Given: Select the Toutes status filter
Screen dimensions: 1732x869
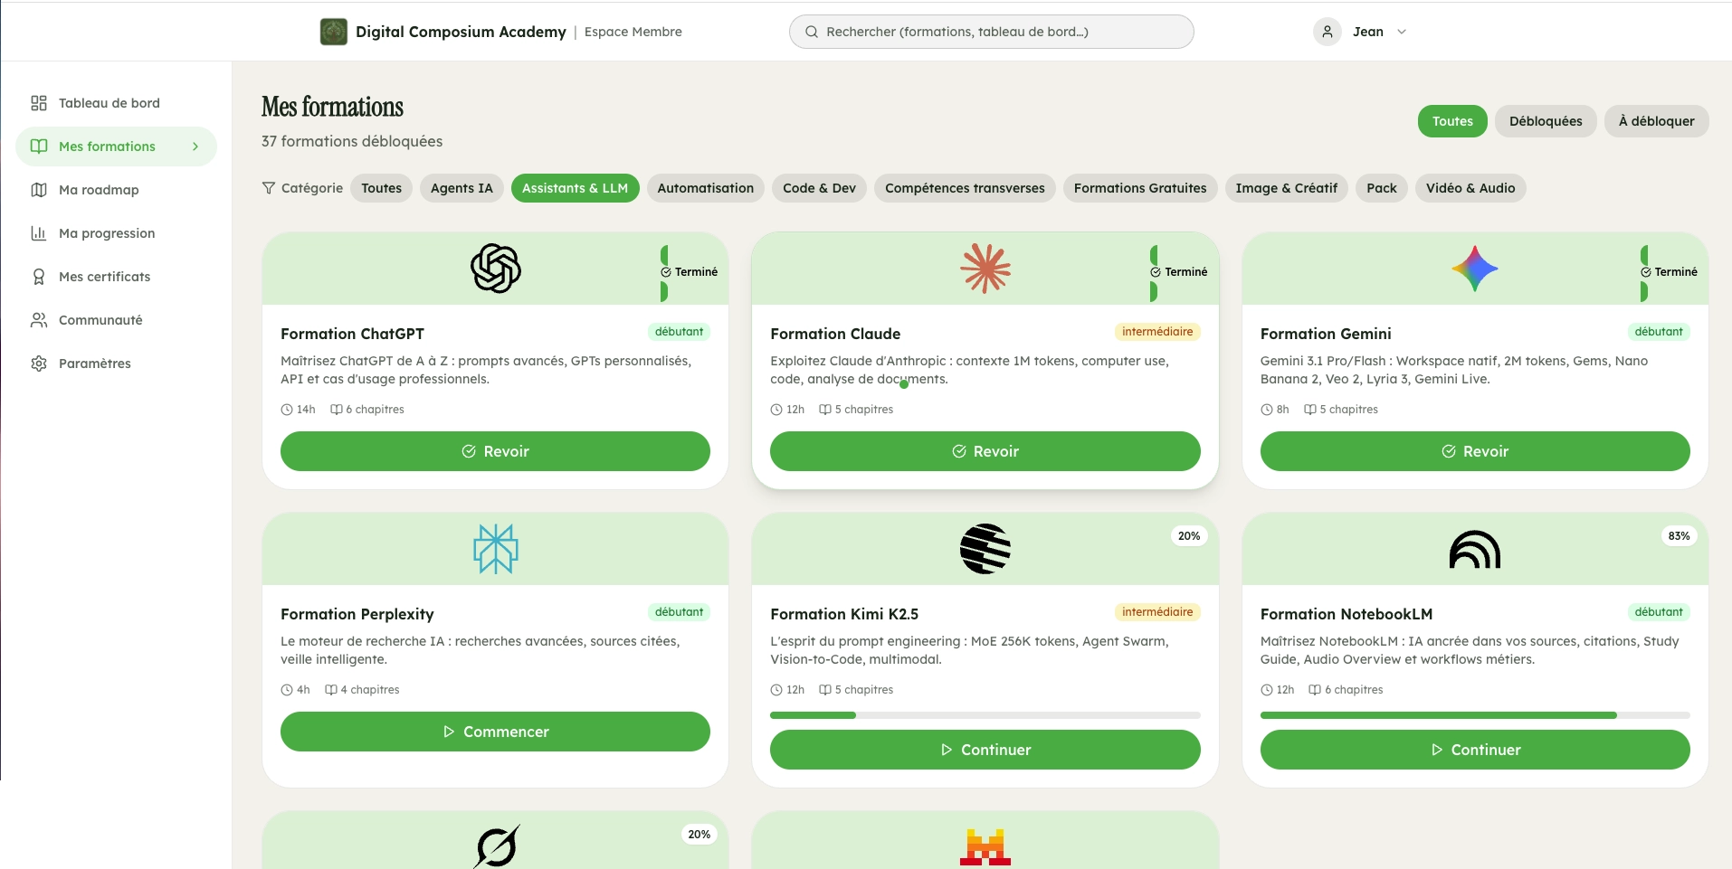Looking at the screenshot, I should coord(1451,121).
